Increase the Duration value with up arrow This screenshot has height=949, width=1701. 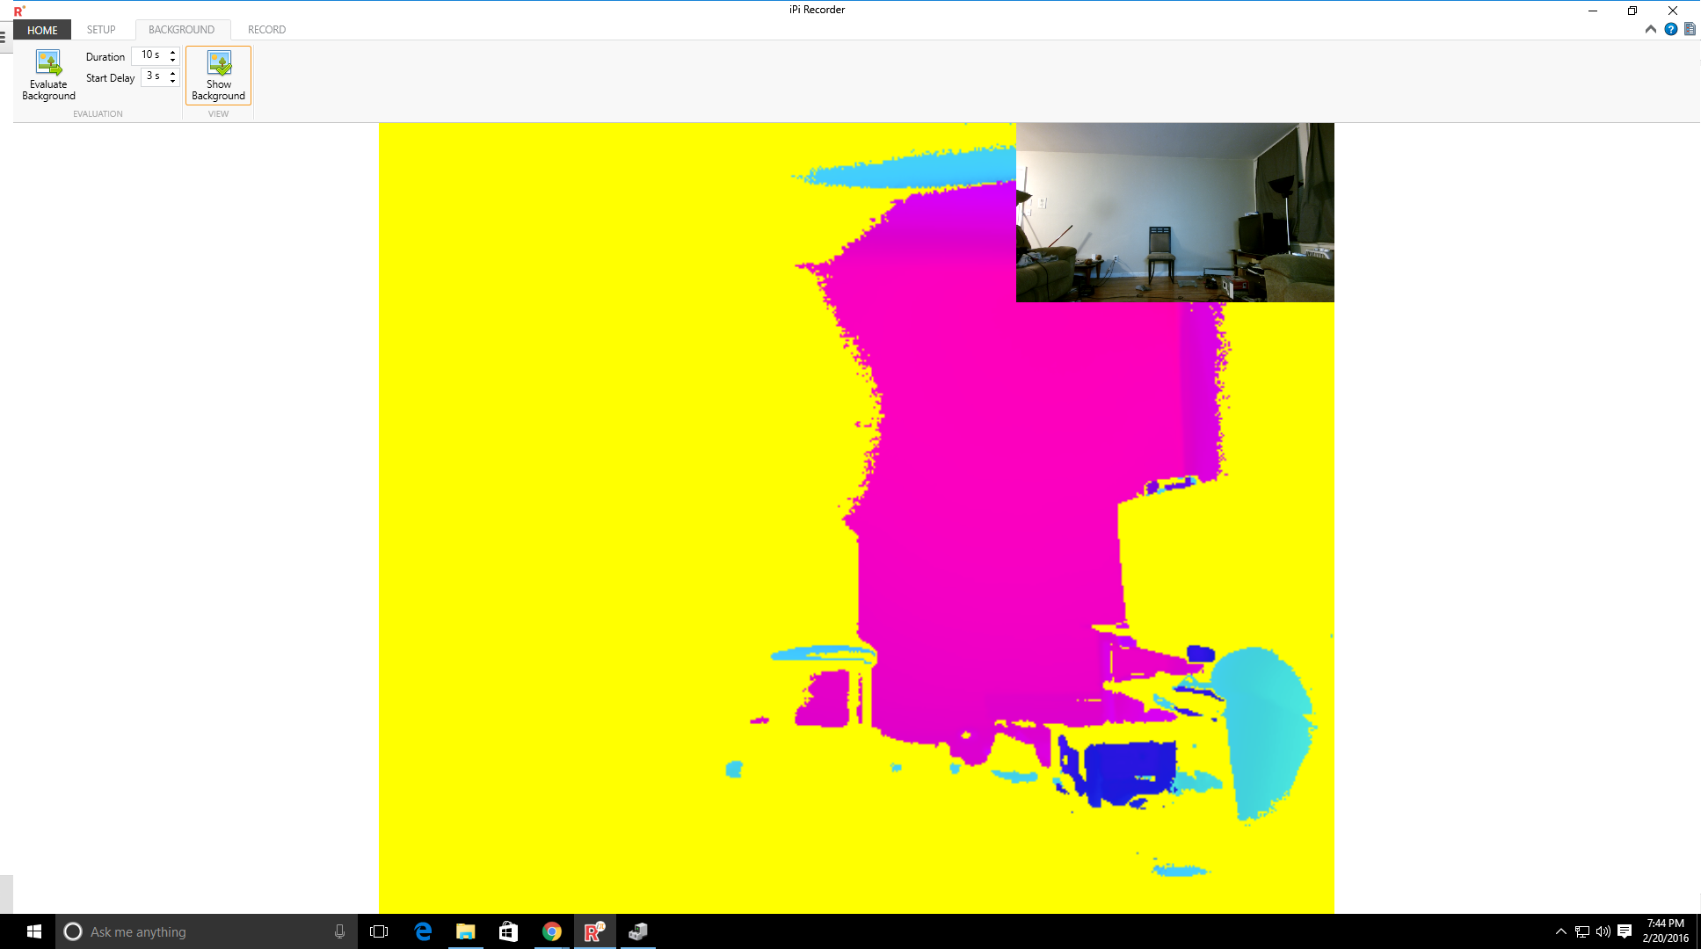(172, 52)
